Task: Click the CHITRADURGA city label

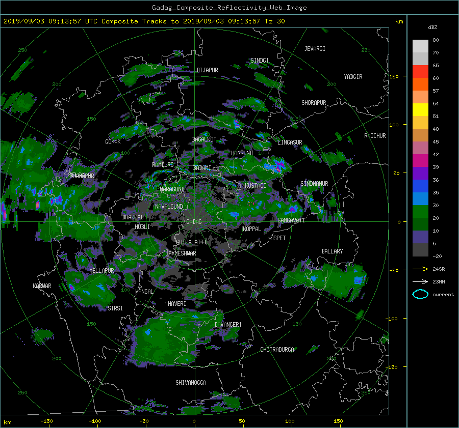Action: [277, 350]
